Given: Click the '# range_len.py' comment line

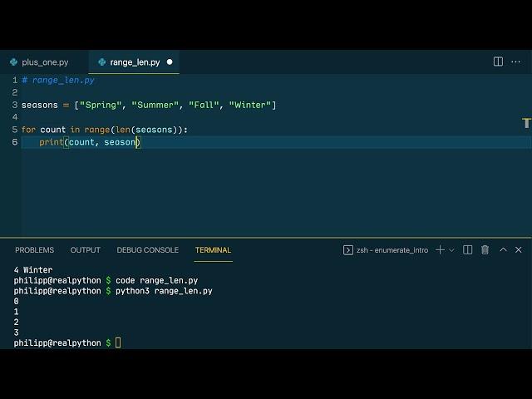Looking at the screenshot, I should point(58,80).
